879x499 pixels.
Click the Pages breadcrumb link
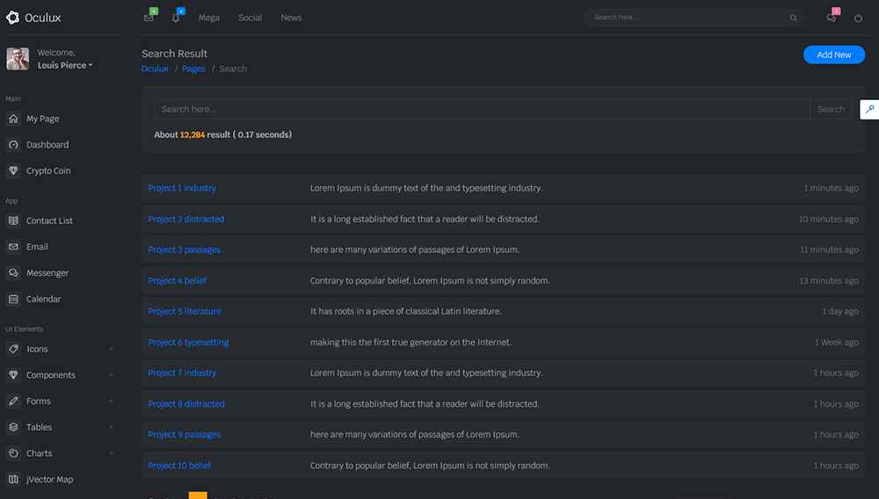coord(193,69)
